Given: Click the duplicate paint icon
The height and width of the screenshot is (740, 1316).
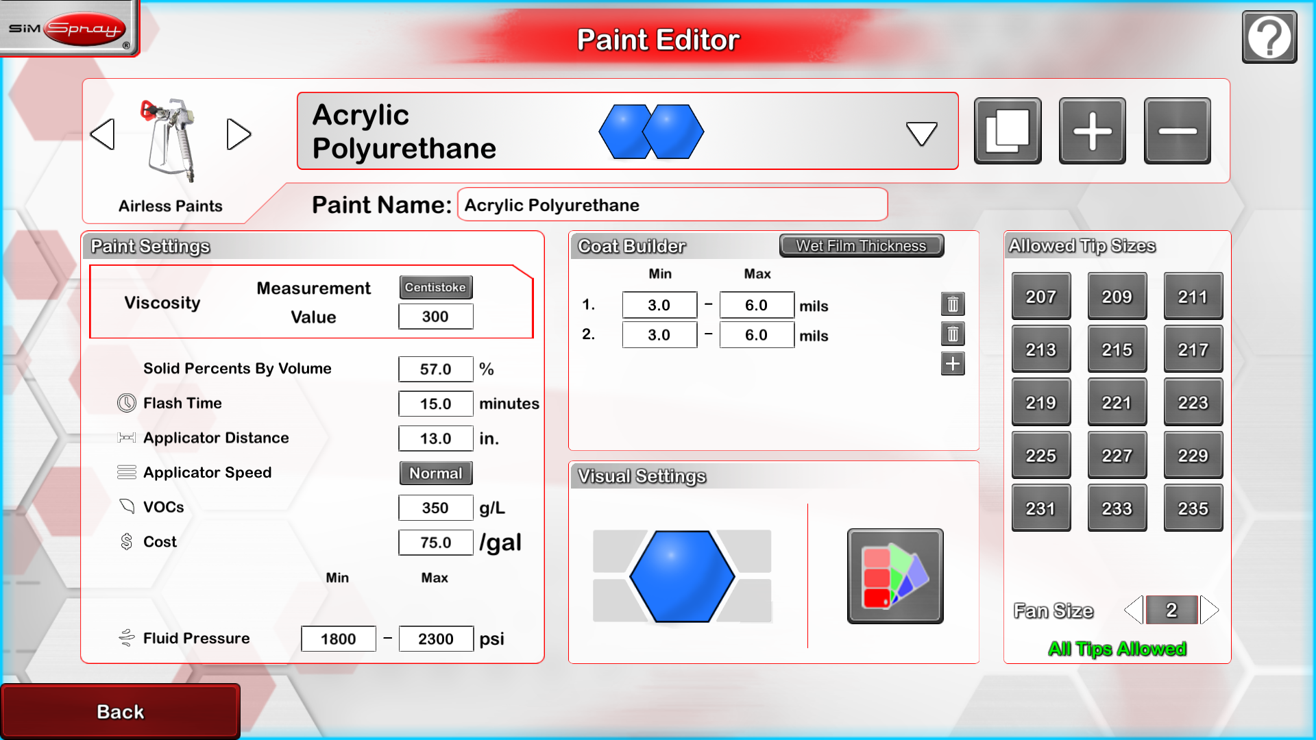Looking at the screenshot, I should point(1008,131).
